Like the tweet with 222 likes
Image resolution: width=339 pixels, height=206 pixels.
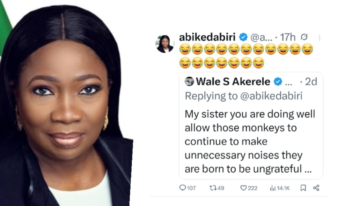tap(244, 188)
